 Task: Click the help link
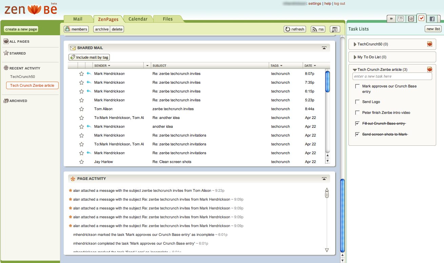(x=328, y=3)
